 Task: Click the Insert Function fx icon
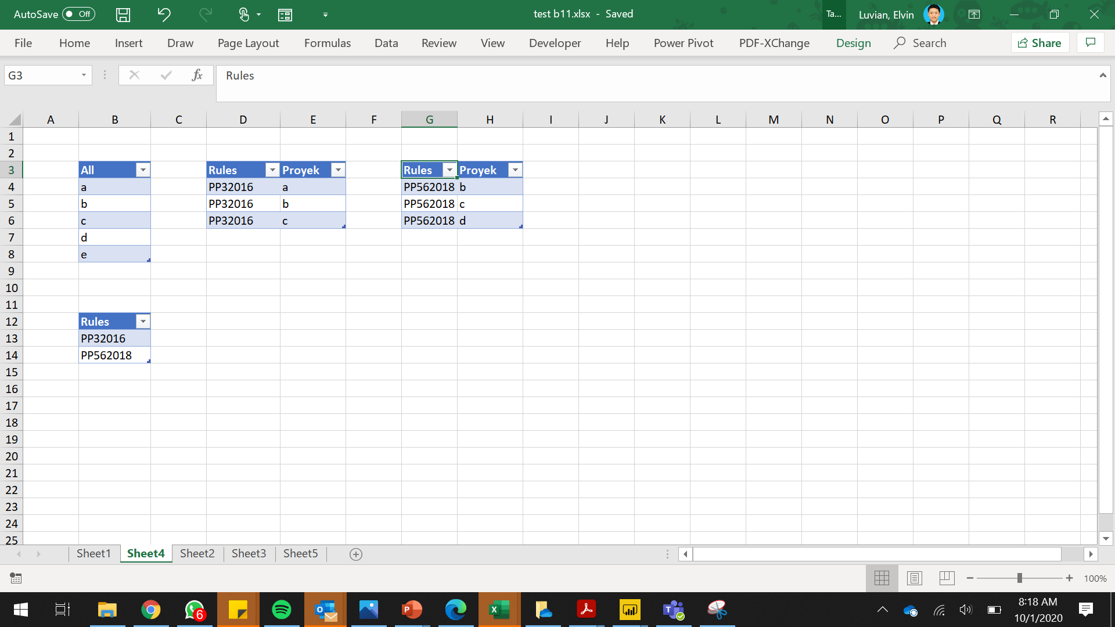click(x=197, y=75)
